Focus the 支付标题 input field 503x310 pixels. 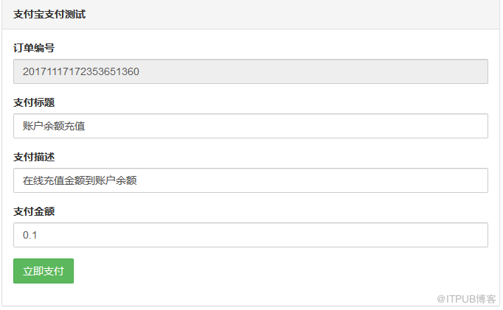tap(251, 126)
